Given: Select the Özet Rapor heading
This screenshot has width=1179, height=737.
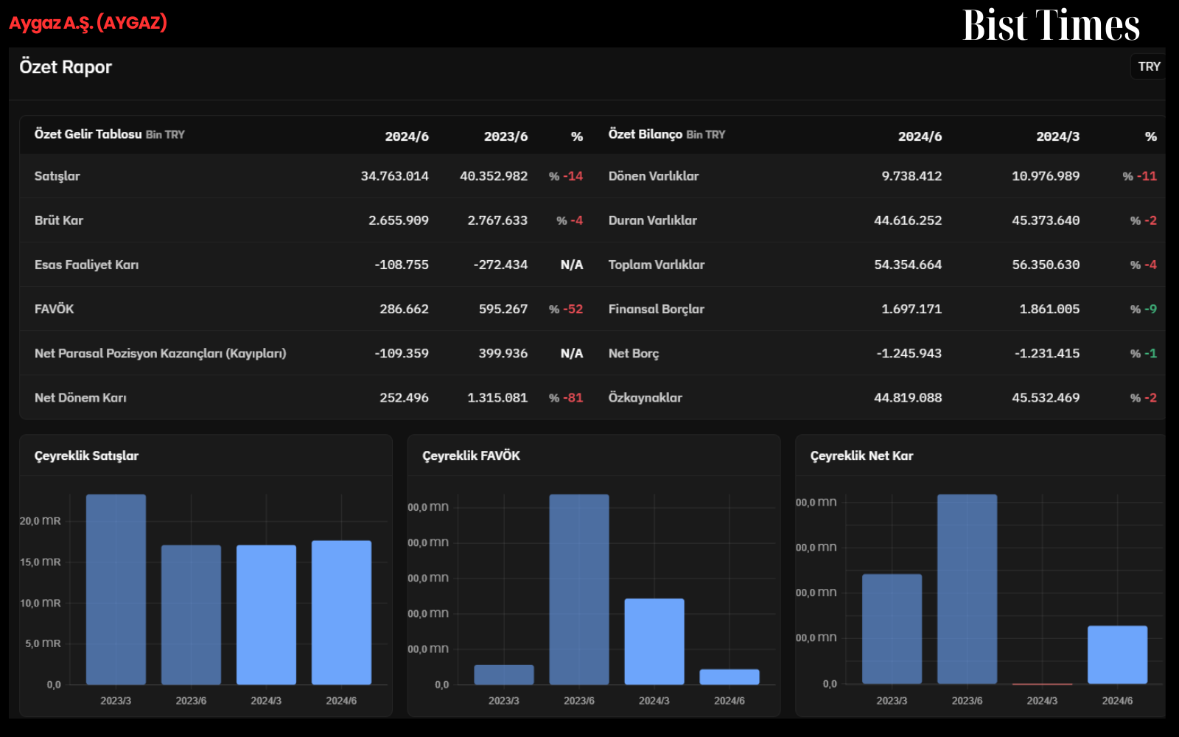Looking at the screenshot, I should (x=66, y=67).
